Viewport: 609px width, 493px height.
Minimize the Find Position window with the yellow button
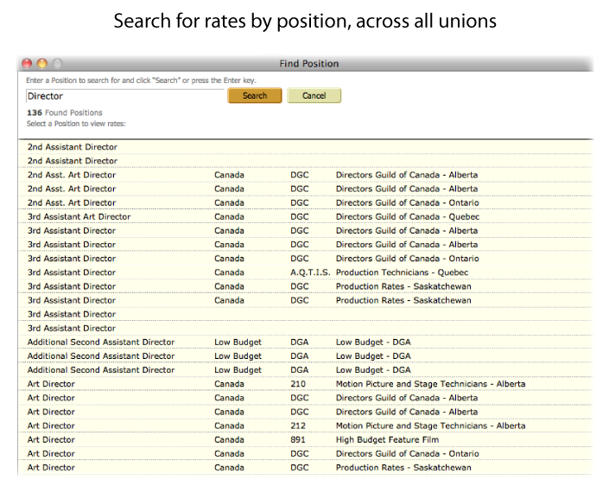[x=42, y=63]
